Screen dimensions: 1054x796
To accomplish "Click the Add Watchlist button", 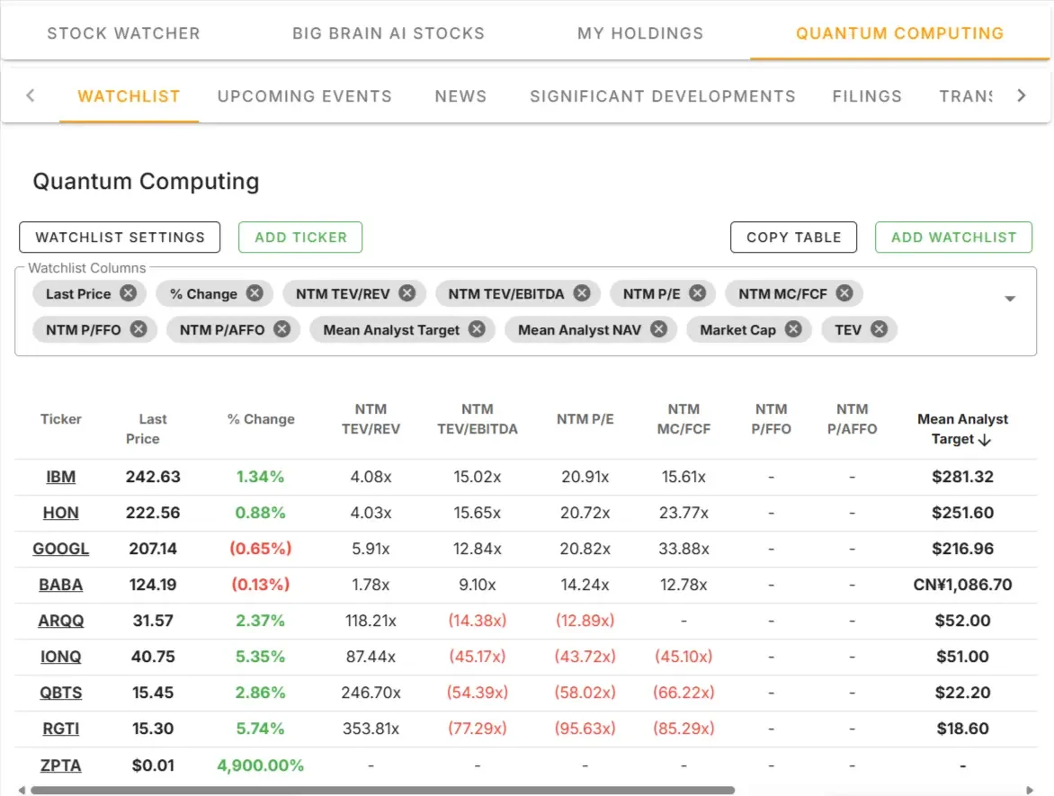I will [954, 237].
